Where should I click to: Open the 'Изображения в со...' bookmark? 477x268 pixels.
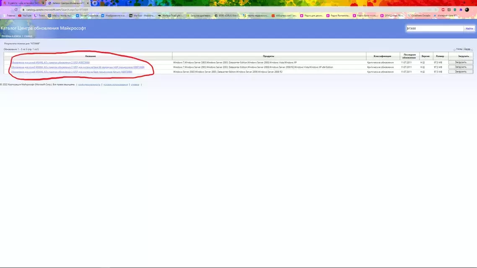[x=114, y=15]
